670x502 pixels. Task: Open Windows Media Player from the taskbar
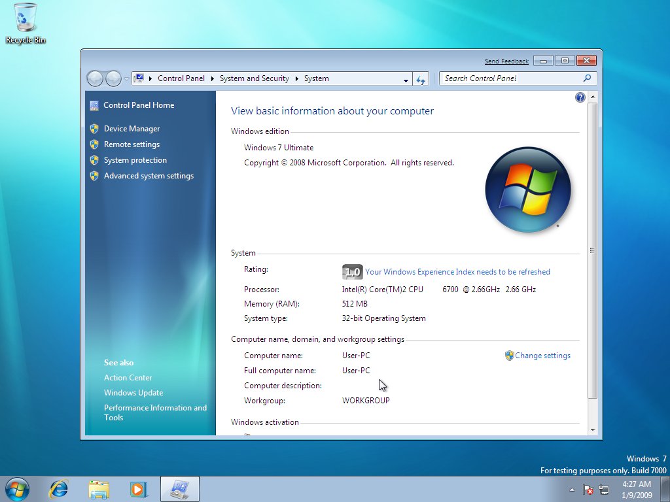(139, 489)
